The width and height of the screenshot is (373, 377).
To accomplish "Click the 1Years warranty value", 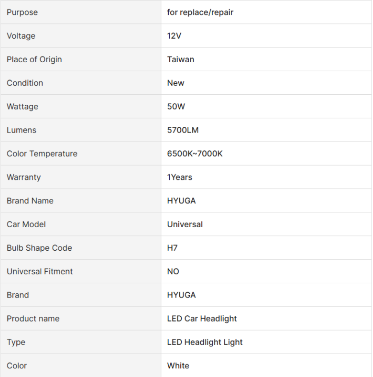I will (x=179, y=177).
